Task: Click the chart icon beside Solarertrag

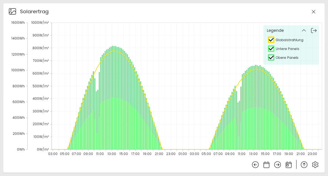Action: pyautogui.click(x=12, y=11)
